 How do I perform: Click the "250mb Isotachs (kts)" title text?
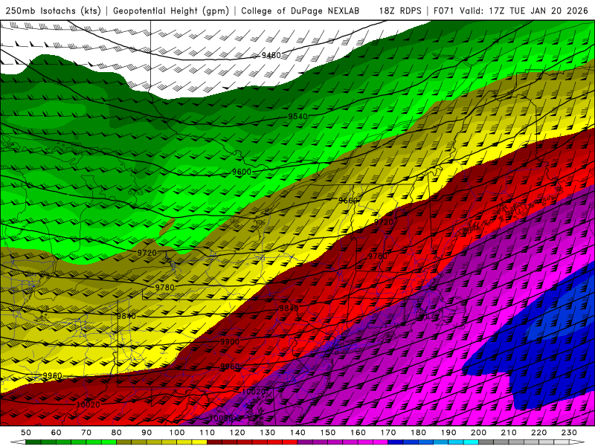click(53, 10)
